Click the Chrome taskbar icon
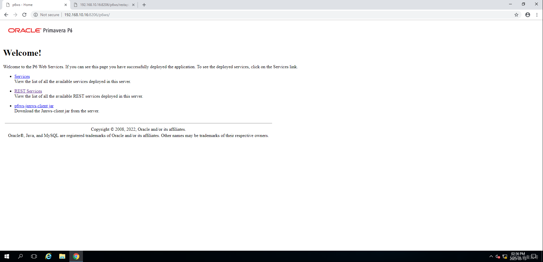This screenshot has width=543, height=262. (76, 256)
